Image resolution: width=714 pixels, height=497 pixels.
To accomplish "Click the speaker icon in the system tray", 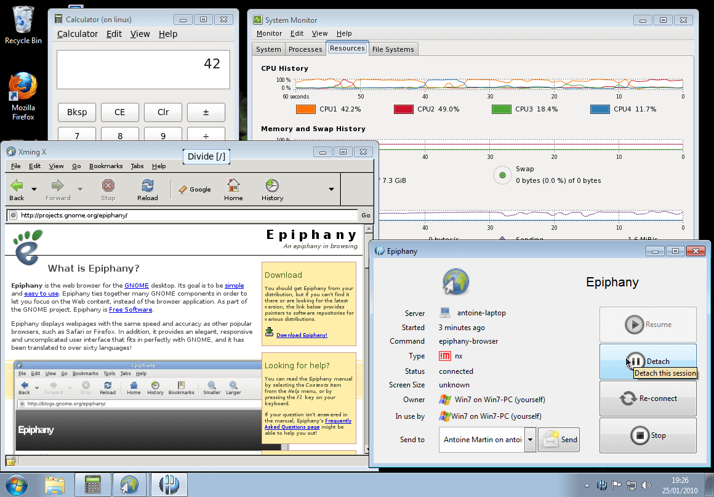I will [646, 485].
